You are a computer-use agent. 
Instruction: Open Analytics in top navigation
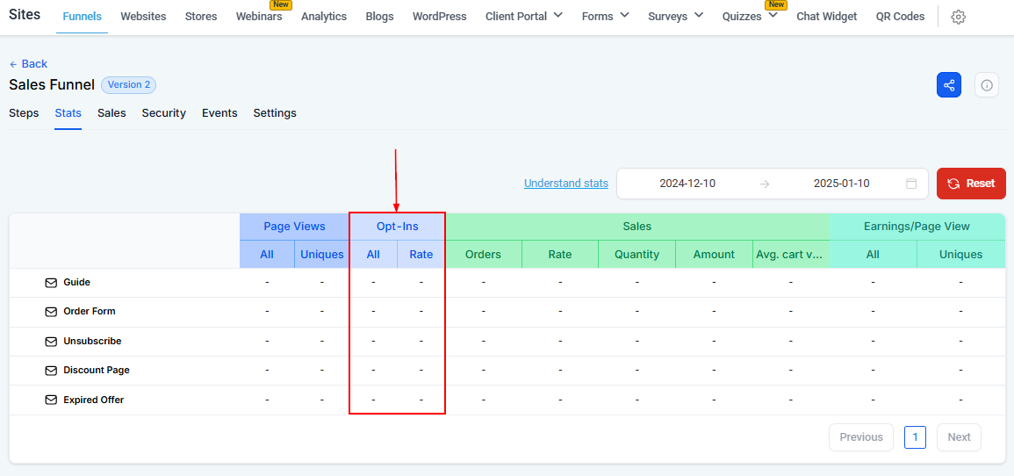(x=324, y=17)
